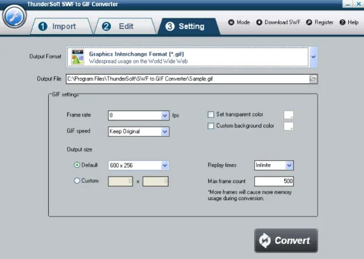Expand the Output Format dropdown arrow
Image resolution: width=364 pixels, height=259 pixels.
tap(313, 57)
